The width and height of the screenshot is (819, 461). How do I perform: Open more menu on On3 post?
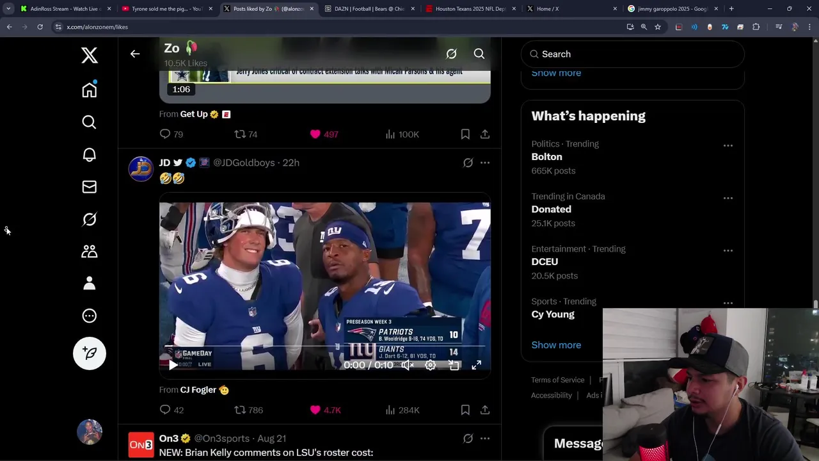(x=485, y=439)
